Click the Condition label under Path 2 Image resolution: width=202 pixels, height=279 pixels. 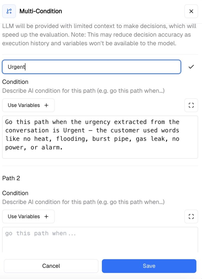point(15,193)
